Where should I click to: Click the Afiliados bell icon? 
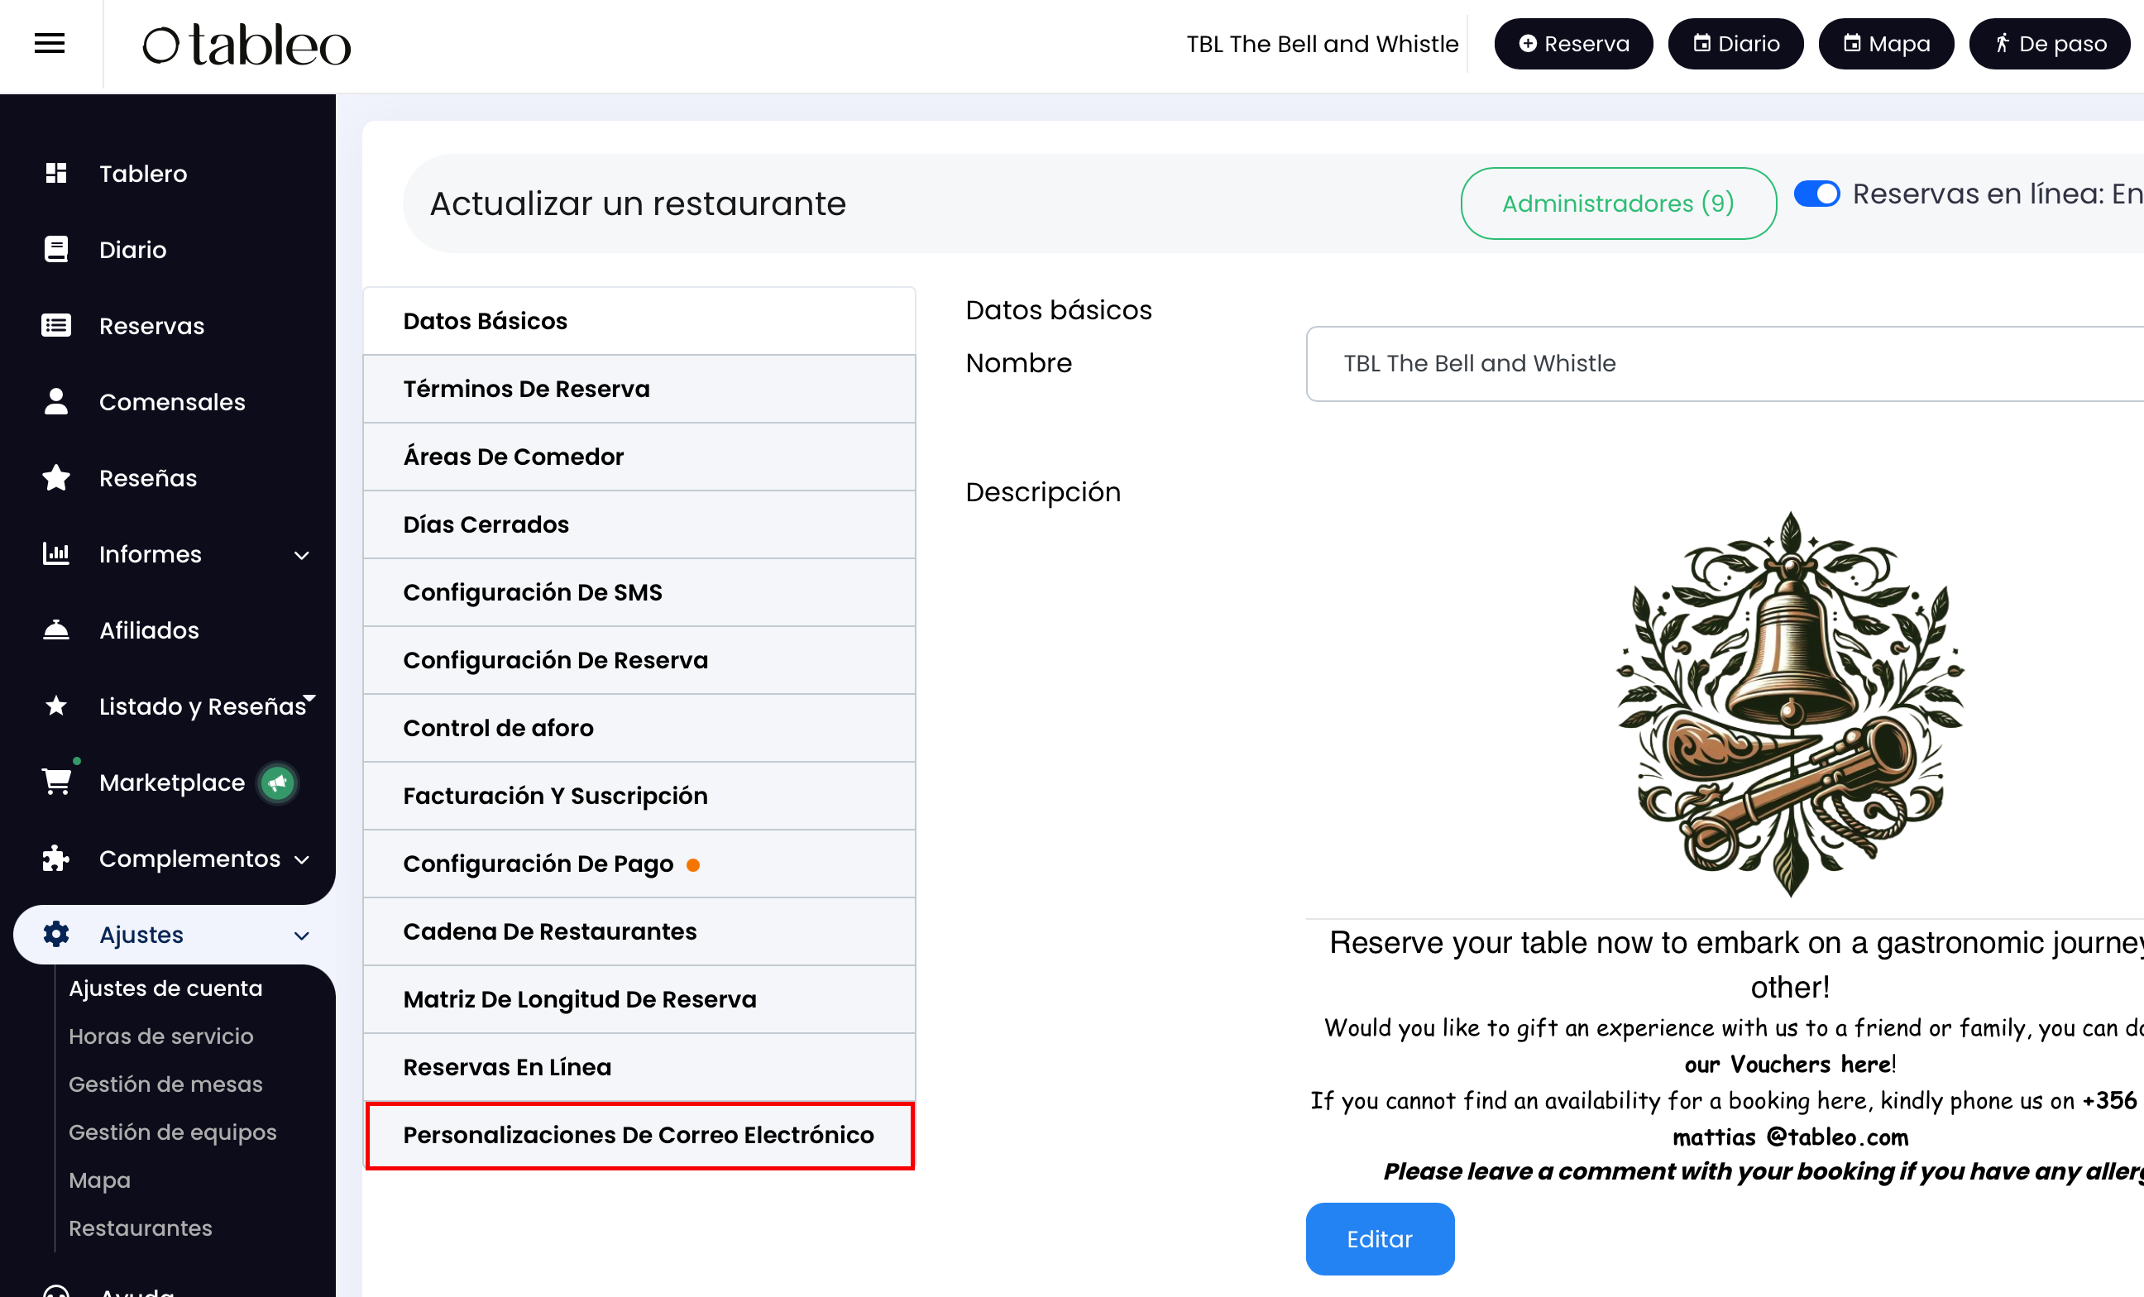click(56, 629)
